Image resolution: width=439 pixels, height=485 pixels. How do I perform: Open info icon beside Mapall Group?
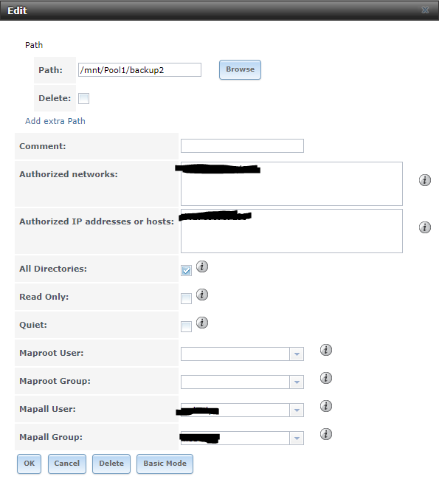click(x=326, y=434)
